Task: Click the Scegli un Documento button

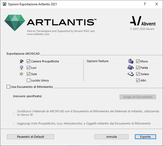Action: (138, 97)
